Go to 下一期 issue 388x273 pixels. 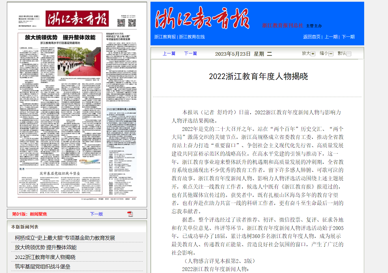tap(348, 37)
